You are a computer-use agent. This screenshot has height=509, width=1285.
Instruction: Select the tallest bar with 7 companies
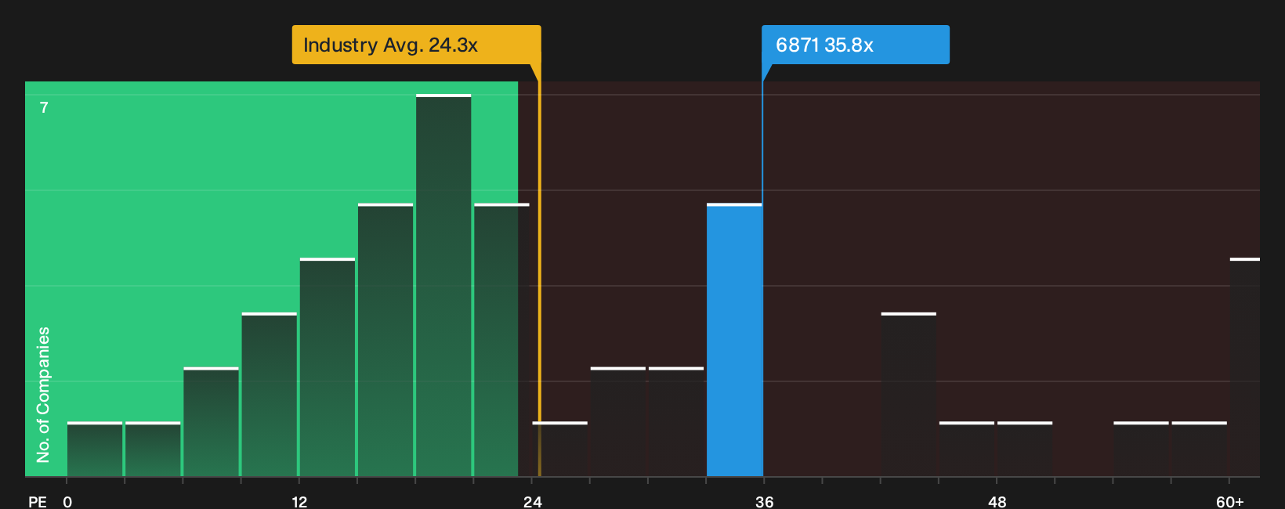[443, 285]
